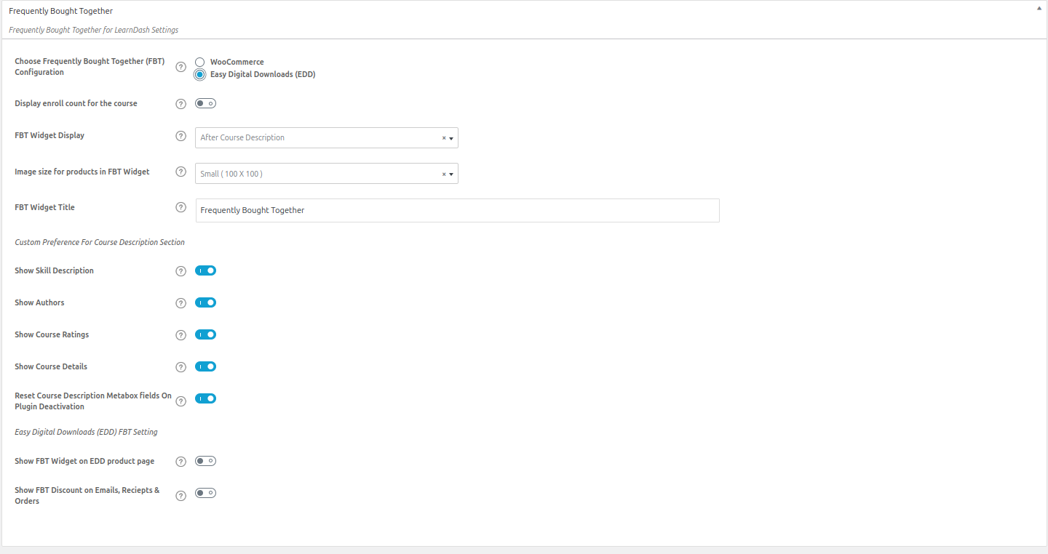The image size is (1048, 554).
Task: Disable the Show Authors toggle
Action: [205, 302]
